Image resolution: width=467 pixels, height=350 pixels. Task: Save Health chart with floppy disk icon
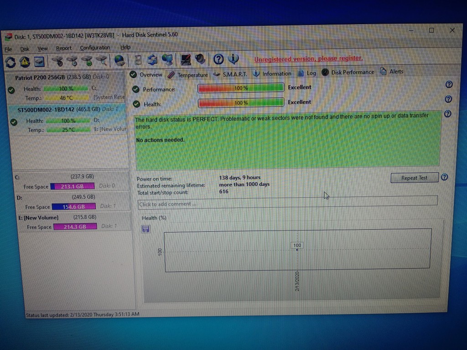(x=146, y=229)
